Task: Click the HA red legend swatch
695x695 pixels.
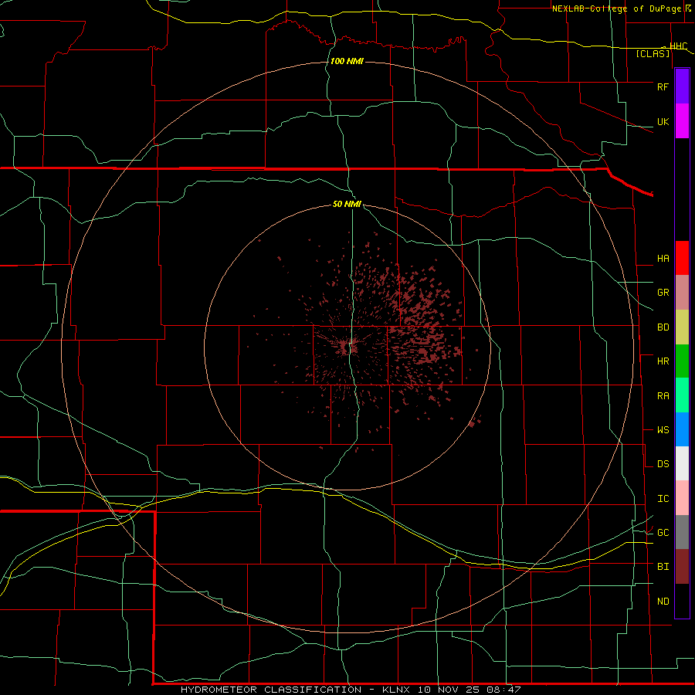Action: click(x=682, y=258)
